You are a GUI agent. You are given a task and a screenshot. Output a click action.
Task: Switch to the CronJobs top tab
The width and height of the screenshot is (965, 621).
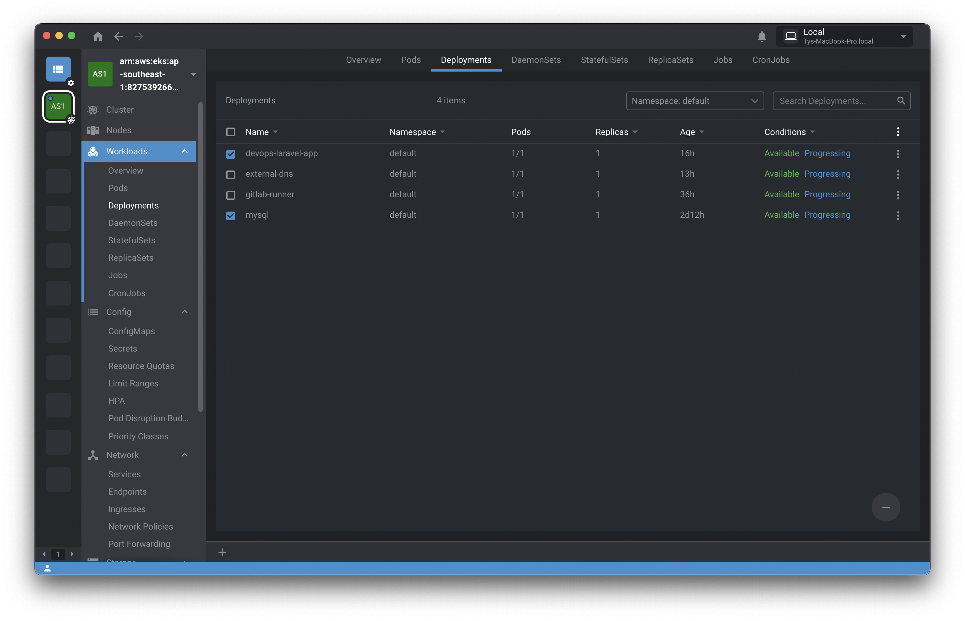770,60
